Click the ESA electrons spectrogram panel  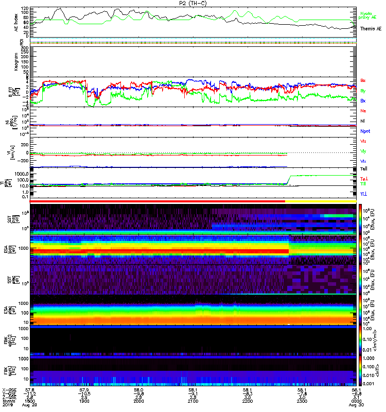[x=193, y=310]
